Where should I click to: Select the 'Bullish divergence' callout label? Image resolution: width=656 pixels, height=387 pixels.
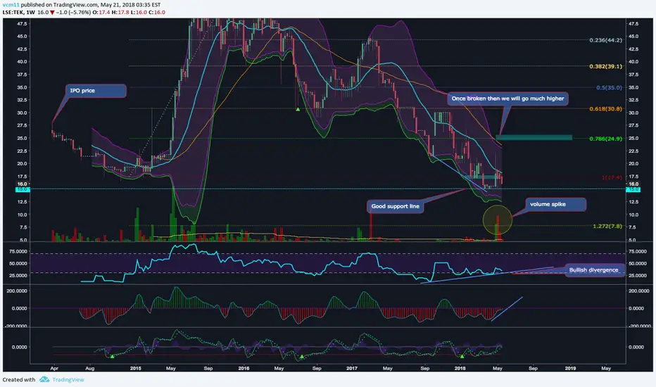pos(593,270)
